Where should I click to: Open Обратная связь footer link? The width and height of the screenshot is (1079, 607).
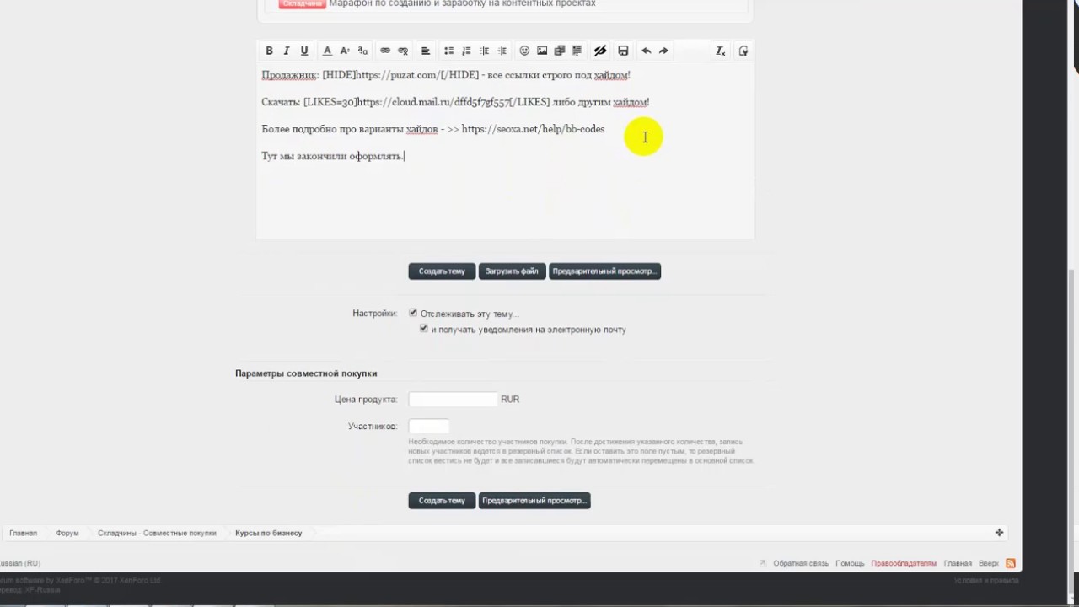(801, 563)
